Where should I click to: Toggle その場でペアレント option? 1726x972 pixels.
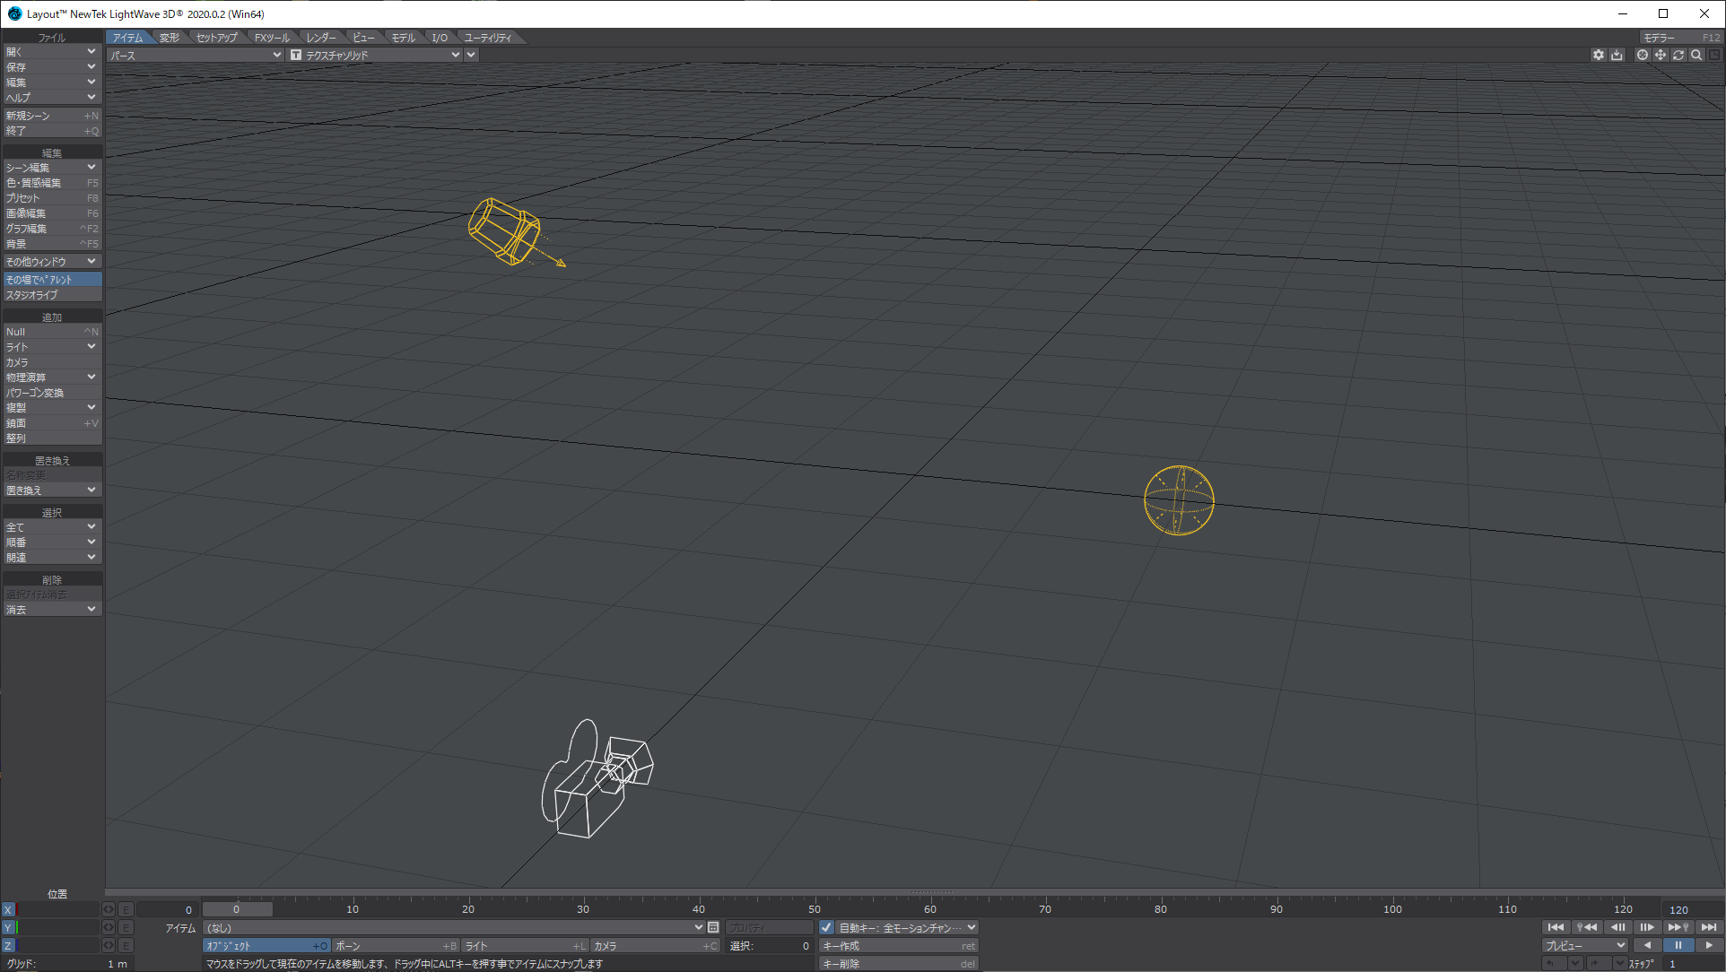click(x=52, y=280)
